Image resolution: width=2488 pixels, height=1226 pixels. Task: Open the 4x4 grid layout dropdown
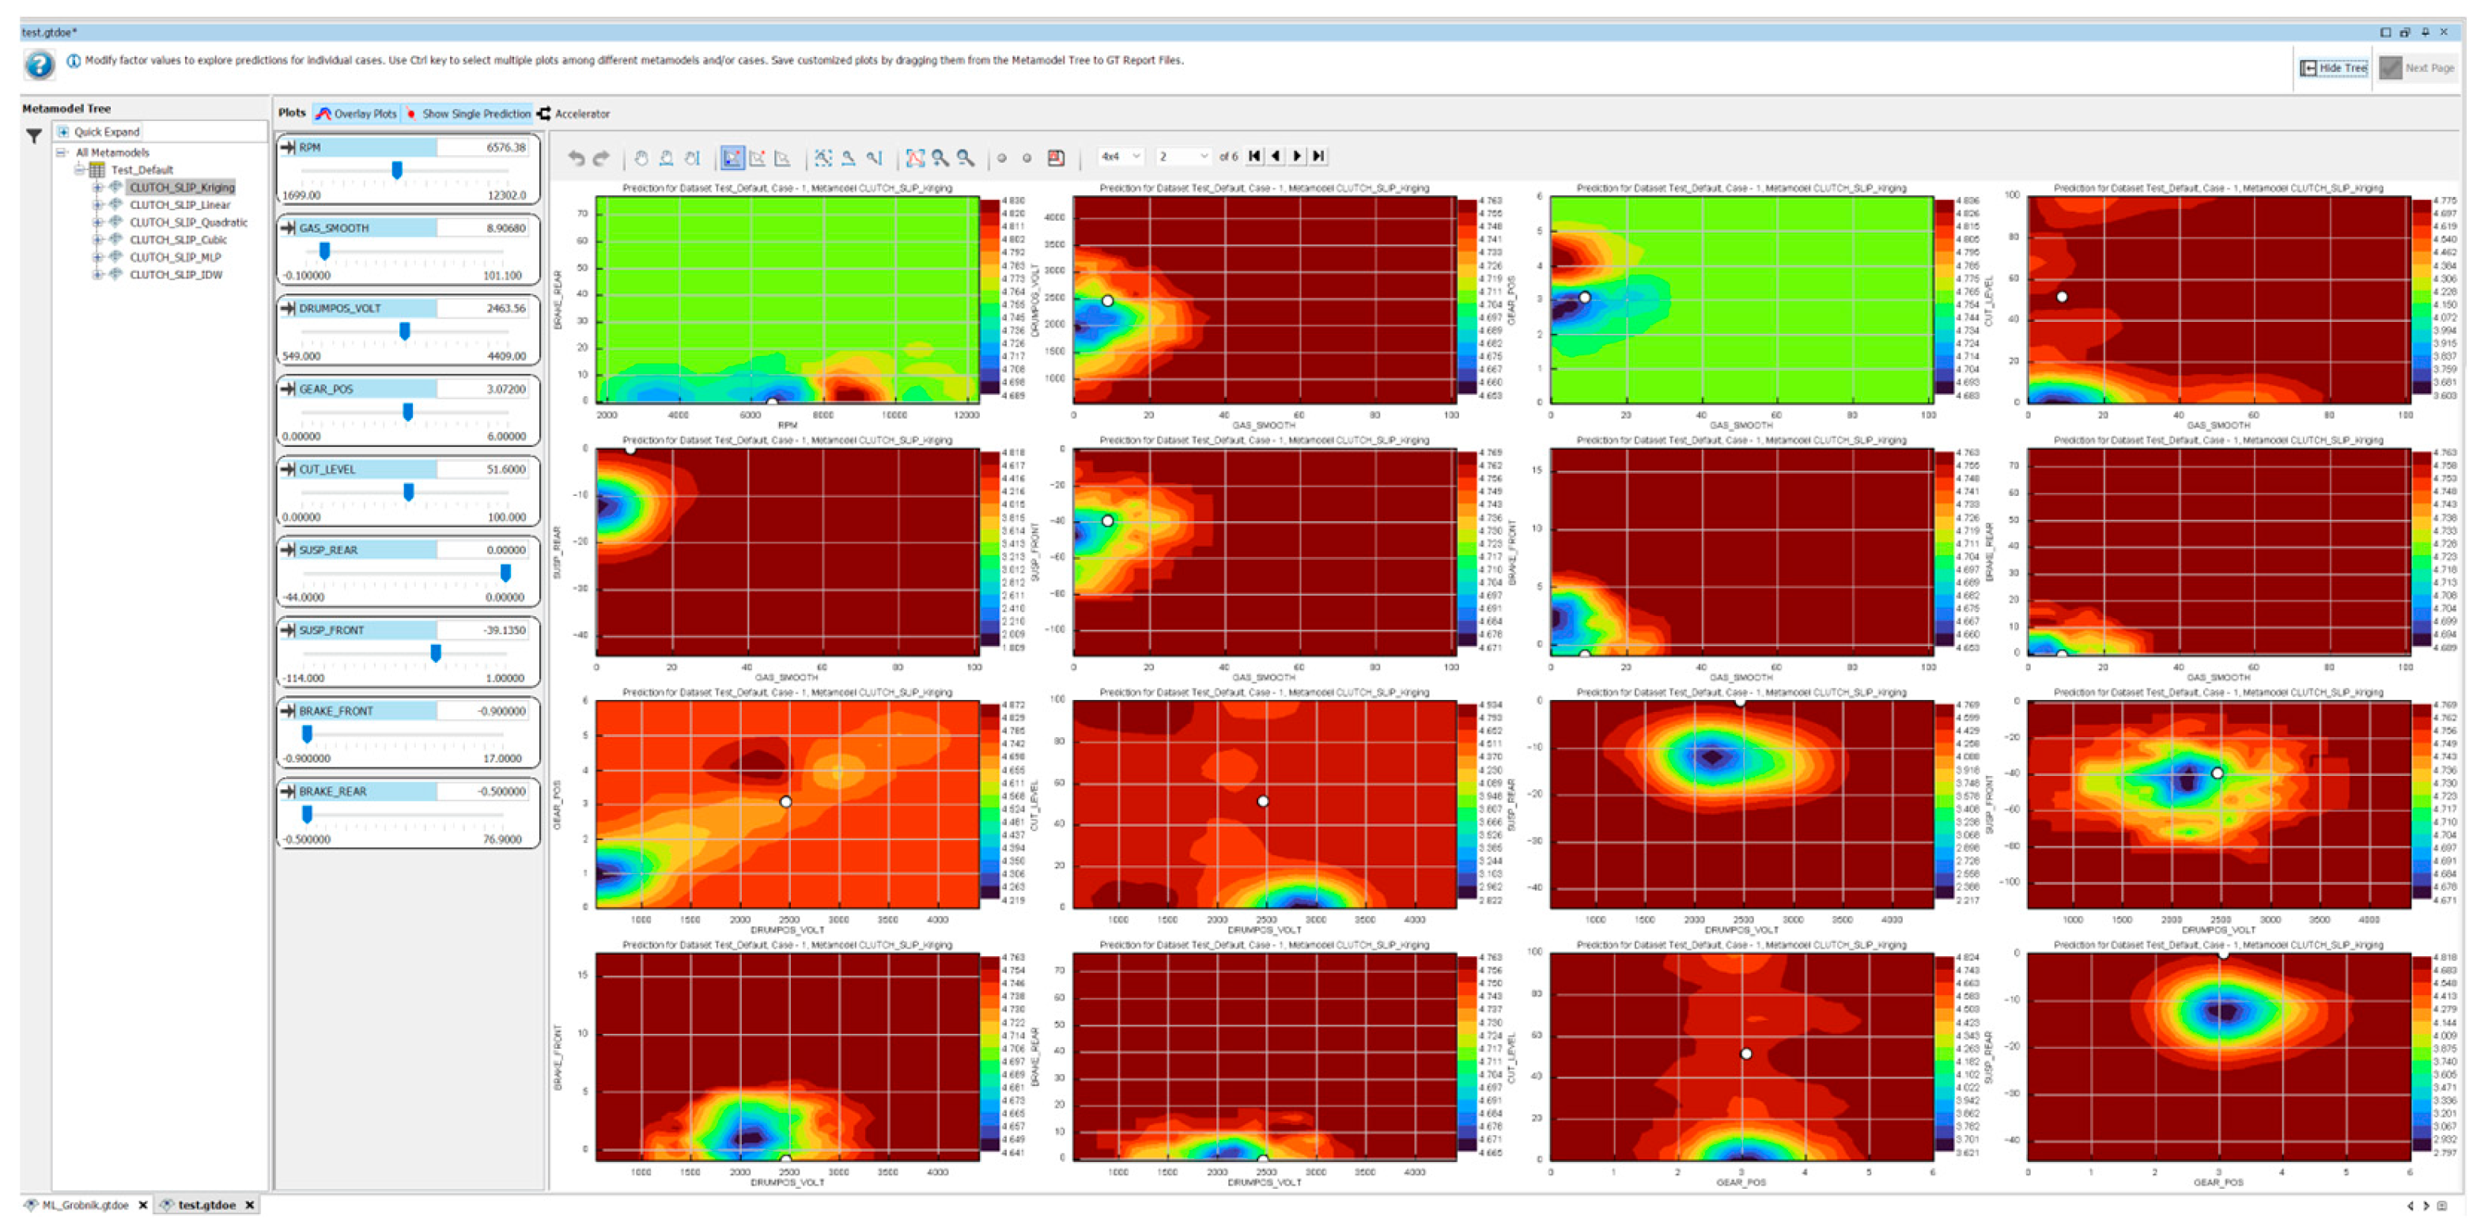[1121, 157]
